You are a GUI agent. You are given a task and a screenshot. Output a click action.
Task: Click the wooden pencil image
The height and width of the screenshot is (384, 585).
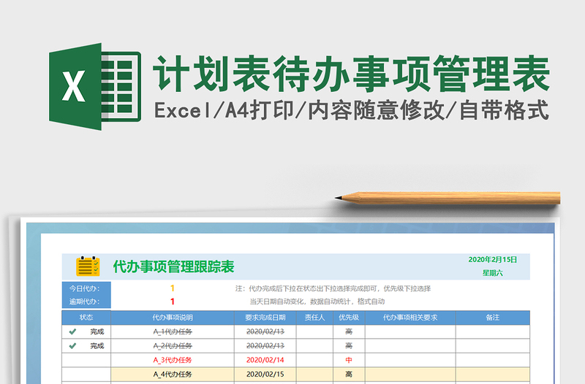coord(448,198)
